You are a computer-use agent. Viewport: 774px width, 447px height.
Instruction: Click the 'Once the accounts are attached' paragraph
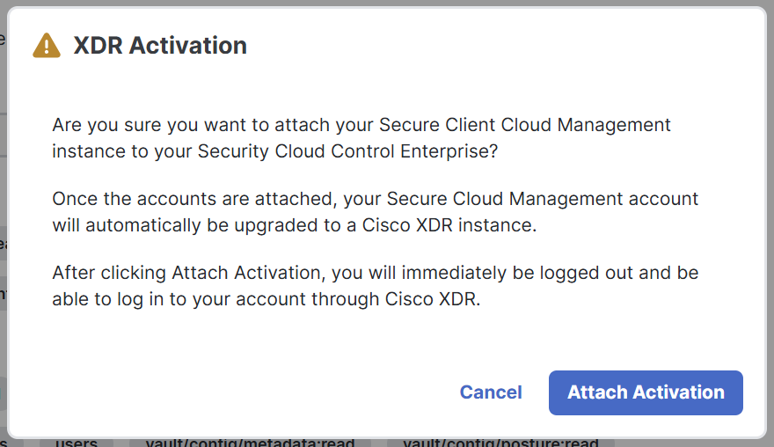pyautogui.click(x=376, y=212)
